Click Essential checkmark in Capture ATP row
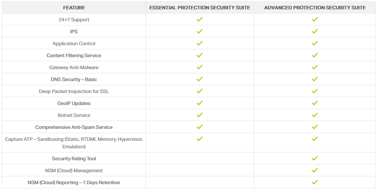Screen dimensions: 377x189 [x=199, y=139]
